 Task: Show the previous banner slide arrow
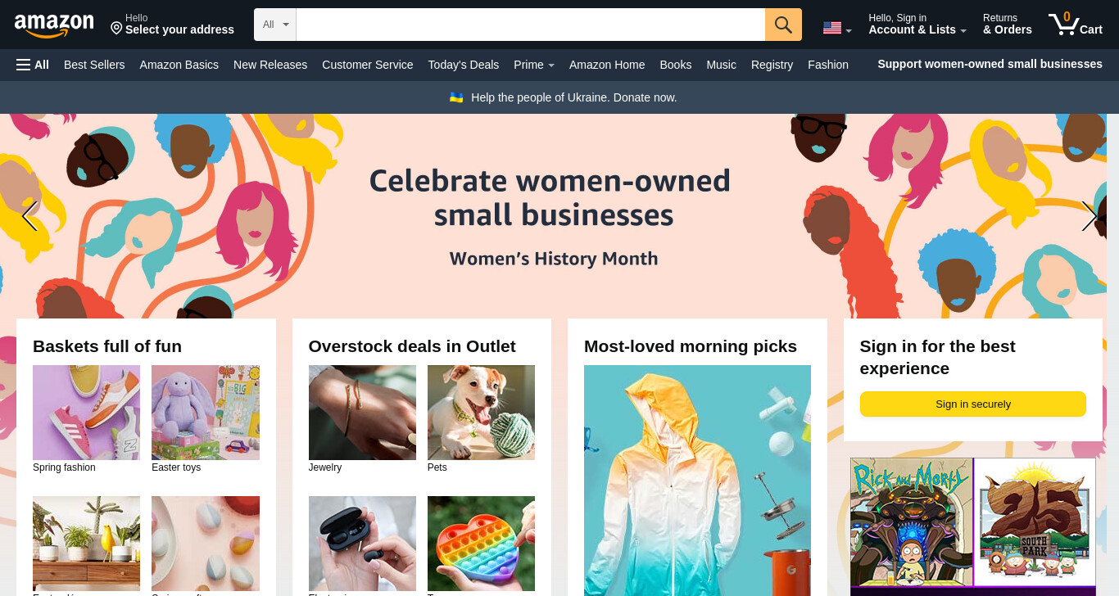coord(29,216)
